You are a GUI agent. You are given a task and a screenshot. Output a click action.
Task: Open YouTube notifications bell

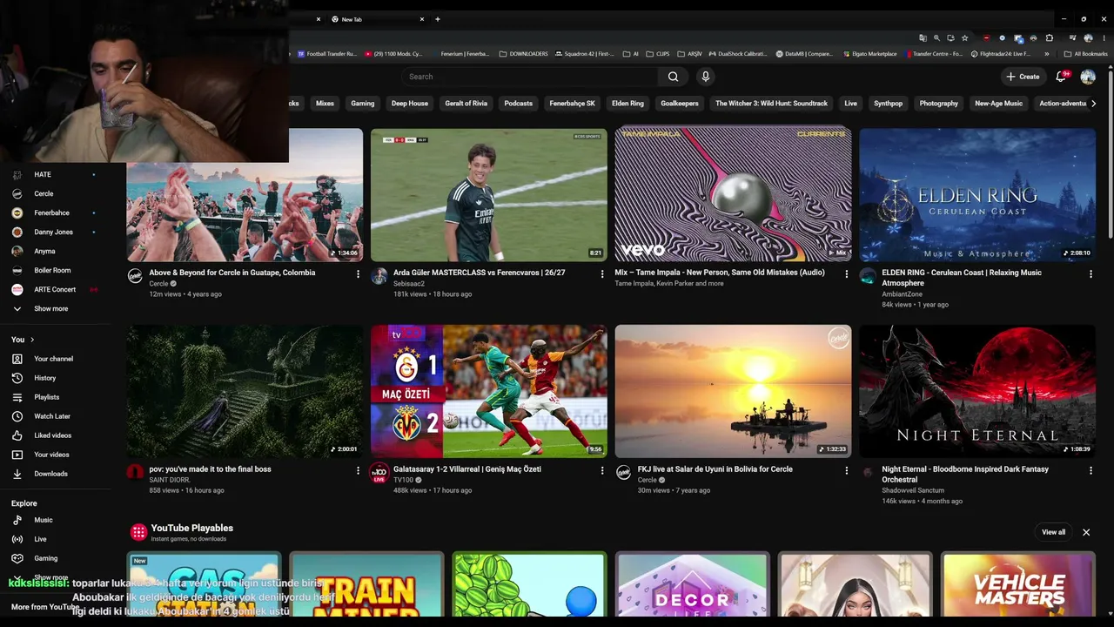tap(1061, 77)
